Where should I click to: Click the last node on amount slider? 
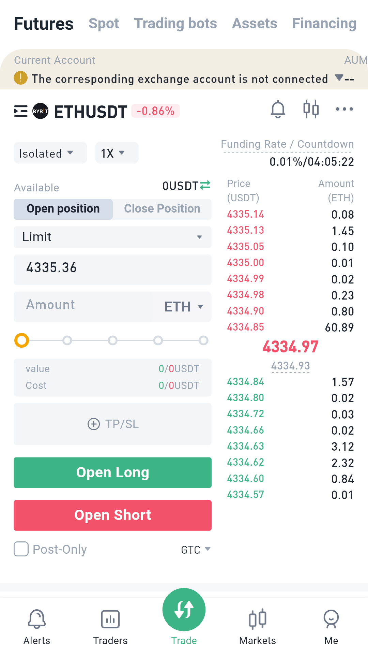tap(203, 340)
